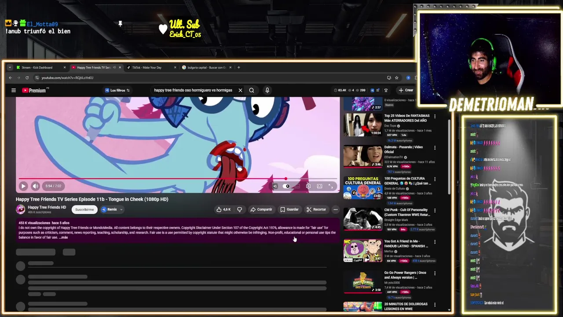Open the Happy Tree Friends HD channel name
The image size is (563, 317).
click(47, 207)
